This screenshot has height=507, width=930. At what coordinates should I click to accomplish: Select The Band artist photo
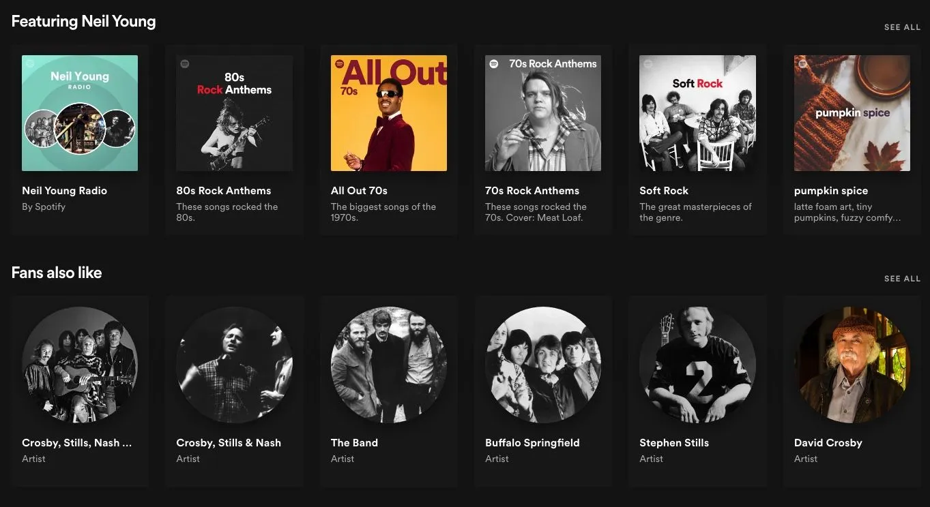389,365
